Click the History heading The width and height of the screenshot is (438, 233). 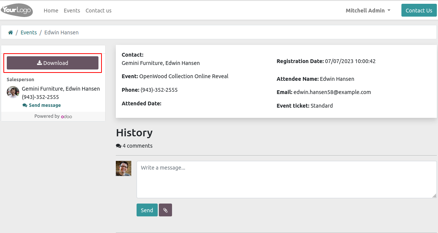[134, 133]
